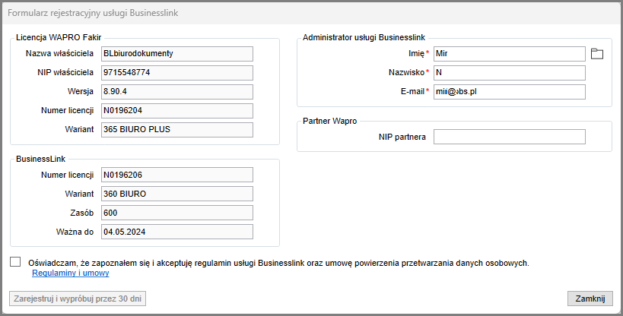The height and width of the screenshot is (316, 623).
Task: Click the Wersja field showing 8.90.4
Action: [x=177, y=92]
